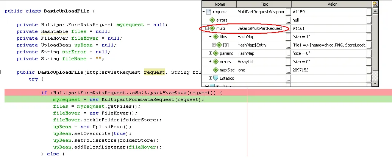Click the blue shield icon beside Estático
392x158 pixels.
point(216,78)
